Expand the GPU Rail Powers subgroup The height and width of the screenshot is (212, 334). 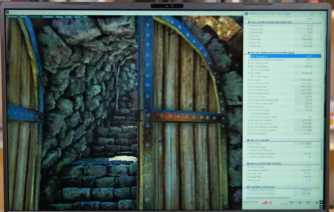coord(249,76)
